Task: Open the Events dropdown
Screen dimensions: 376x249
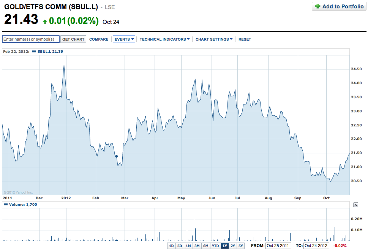Action: tap(124, 39)
